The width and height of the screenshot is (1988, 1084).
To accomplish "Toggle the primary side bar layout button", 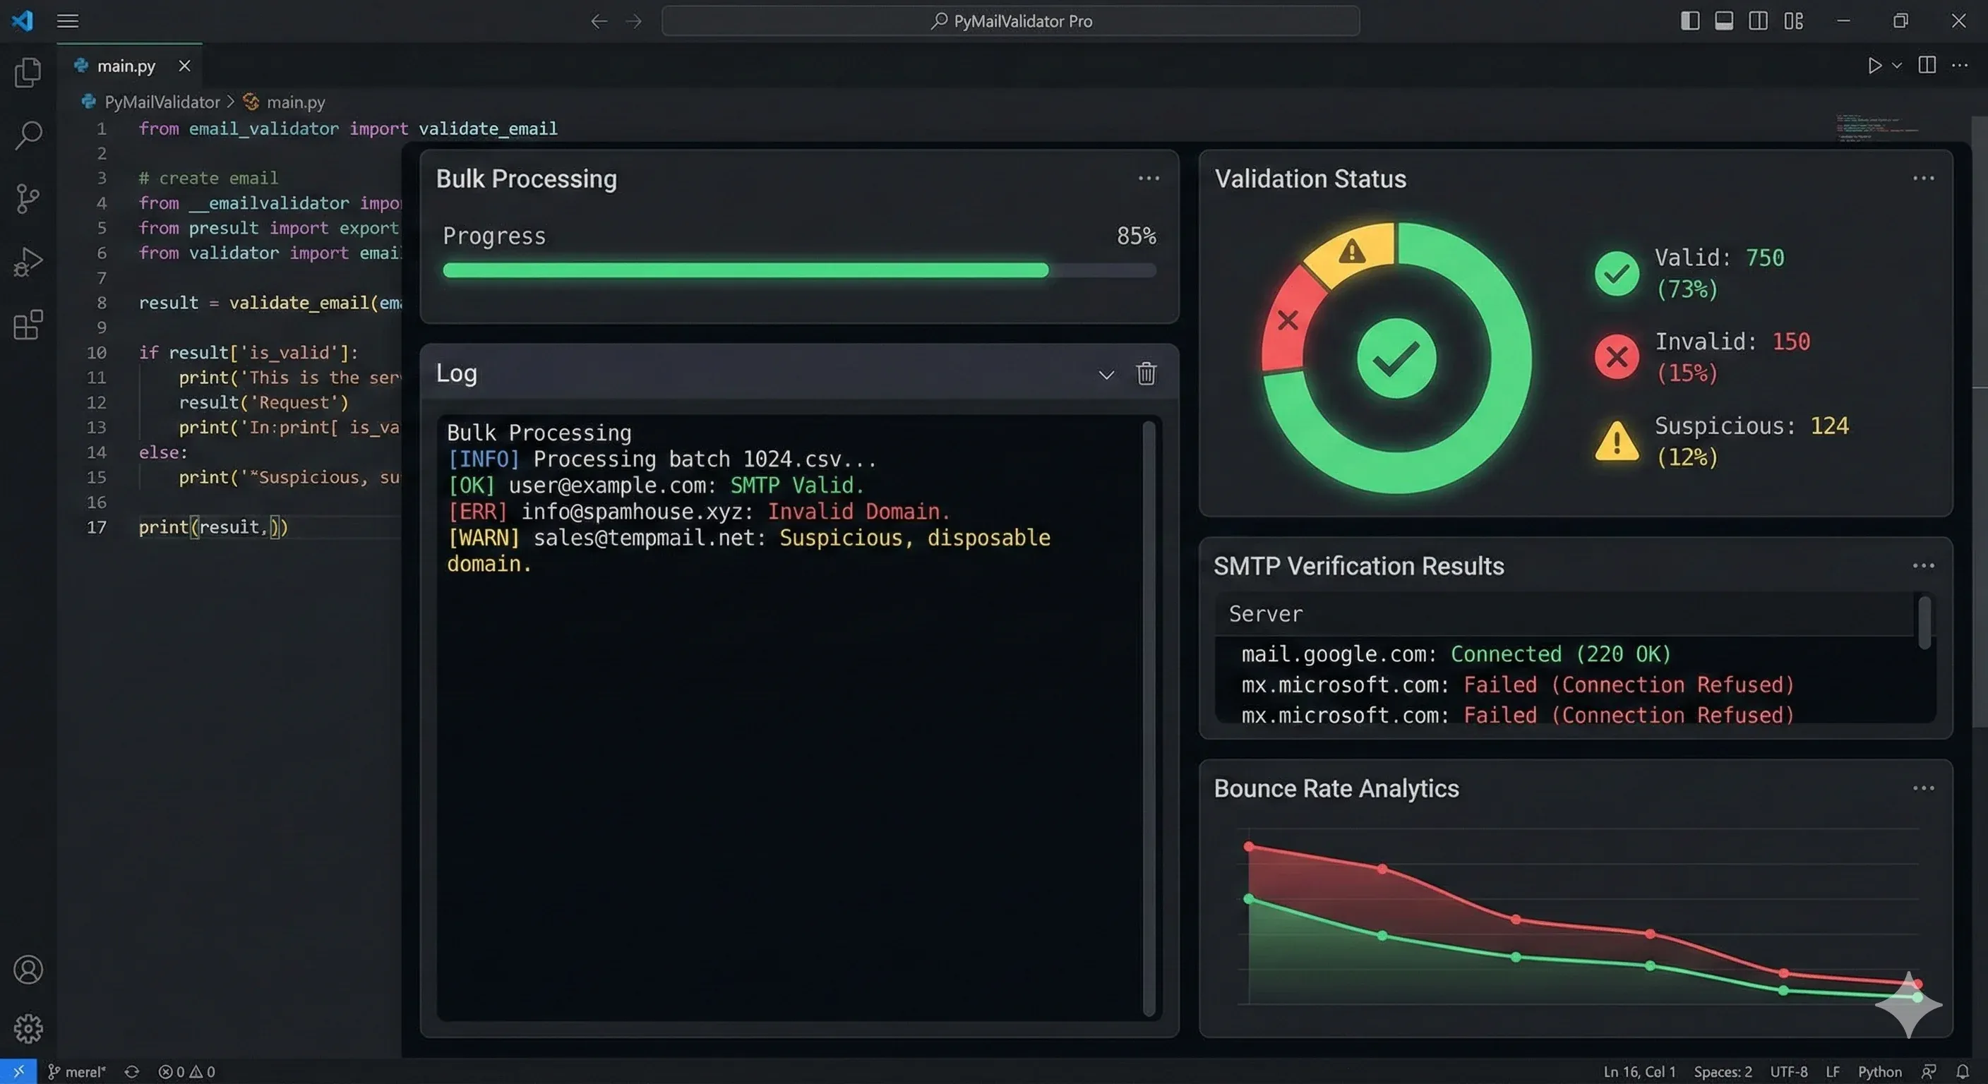I will (x=1689, y=21).
